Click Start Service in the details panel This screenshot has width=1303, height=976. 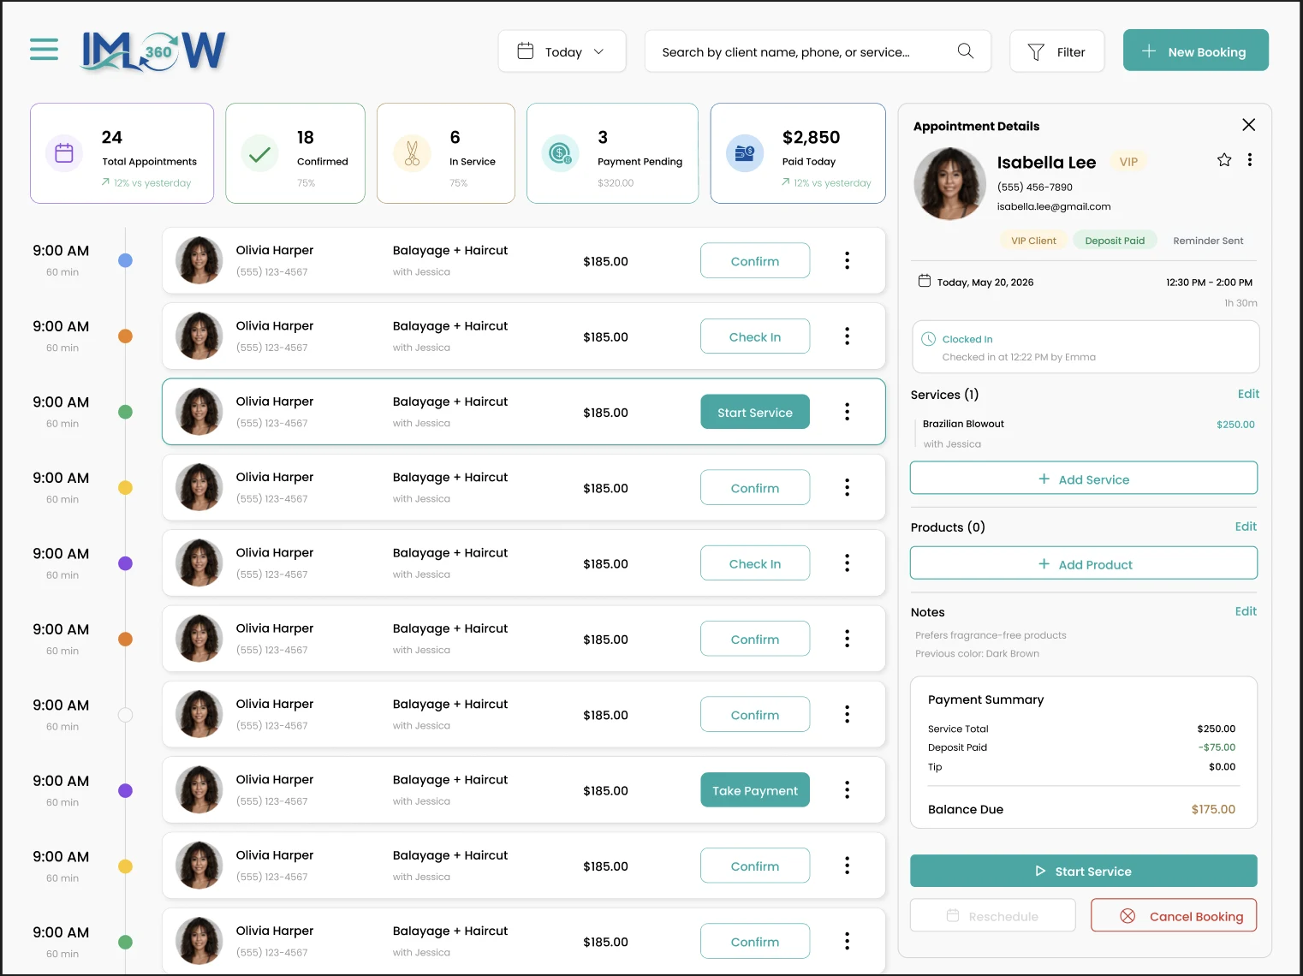(1083, 871)
